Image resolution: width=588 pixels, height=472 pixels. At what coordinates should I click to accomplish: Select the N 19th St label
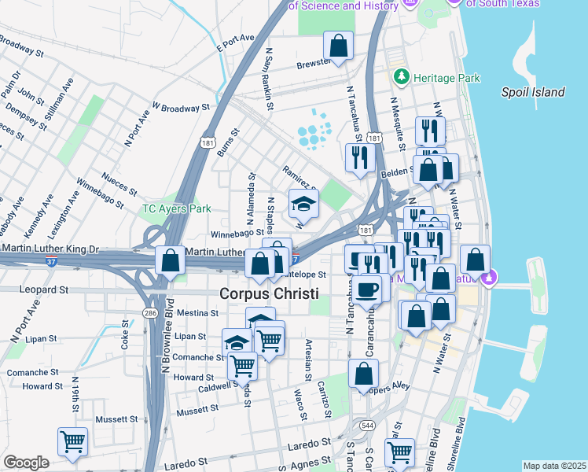(x=75, y=394)
